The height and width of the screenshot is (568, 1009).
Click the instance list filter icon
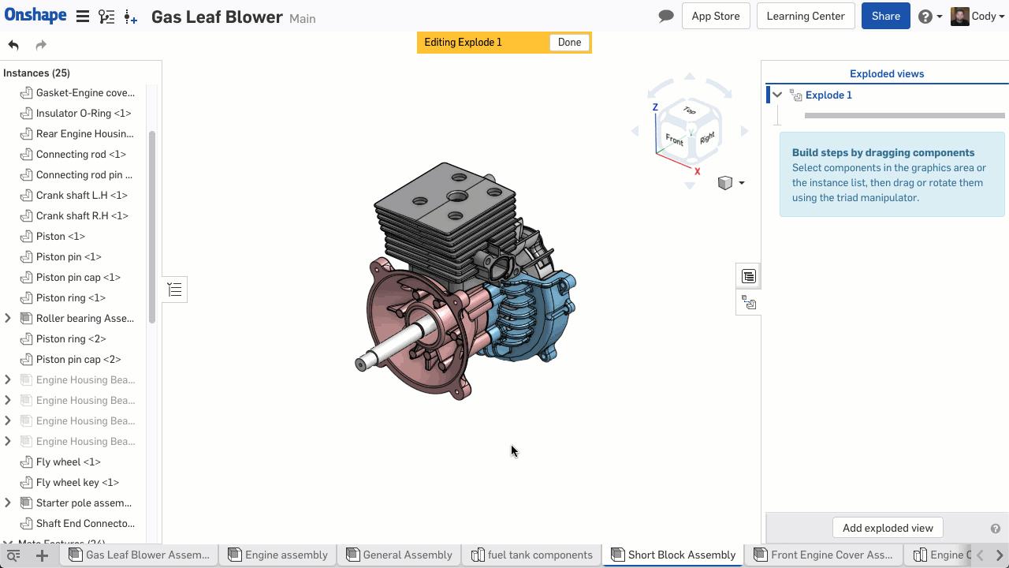click(174, 289)
